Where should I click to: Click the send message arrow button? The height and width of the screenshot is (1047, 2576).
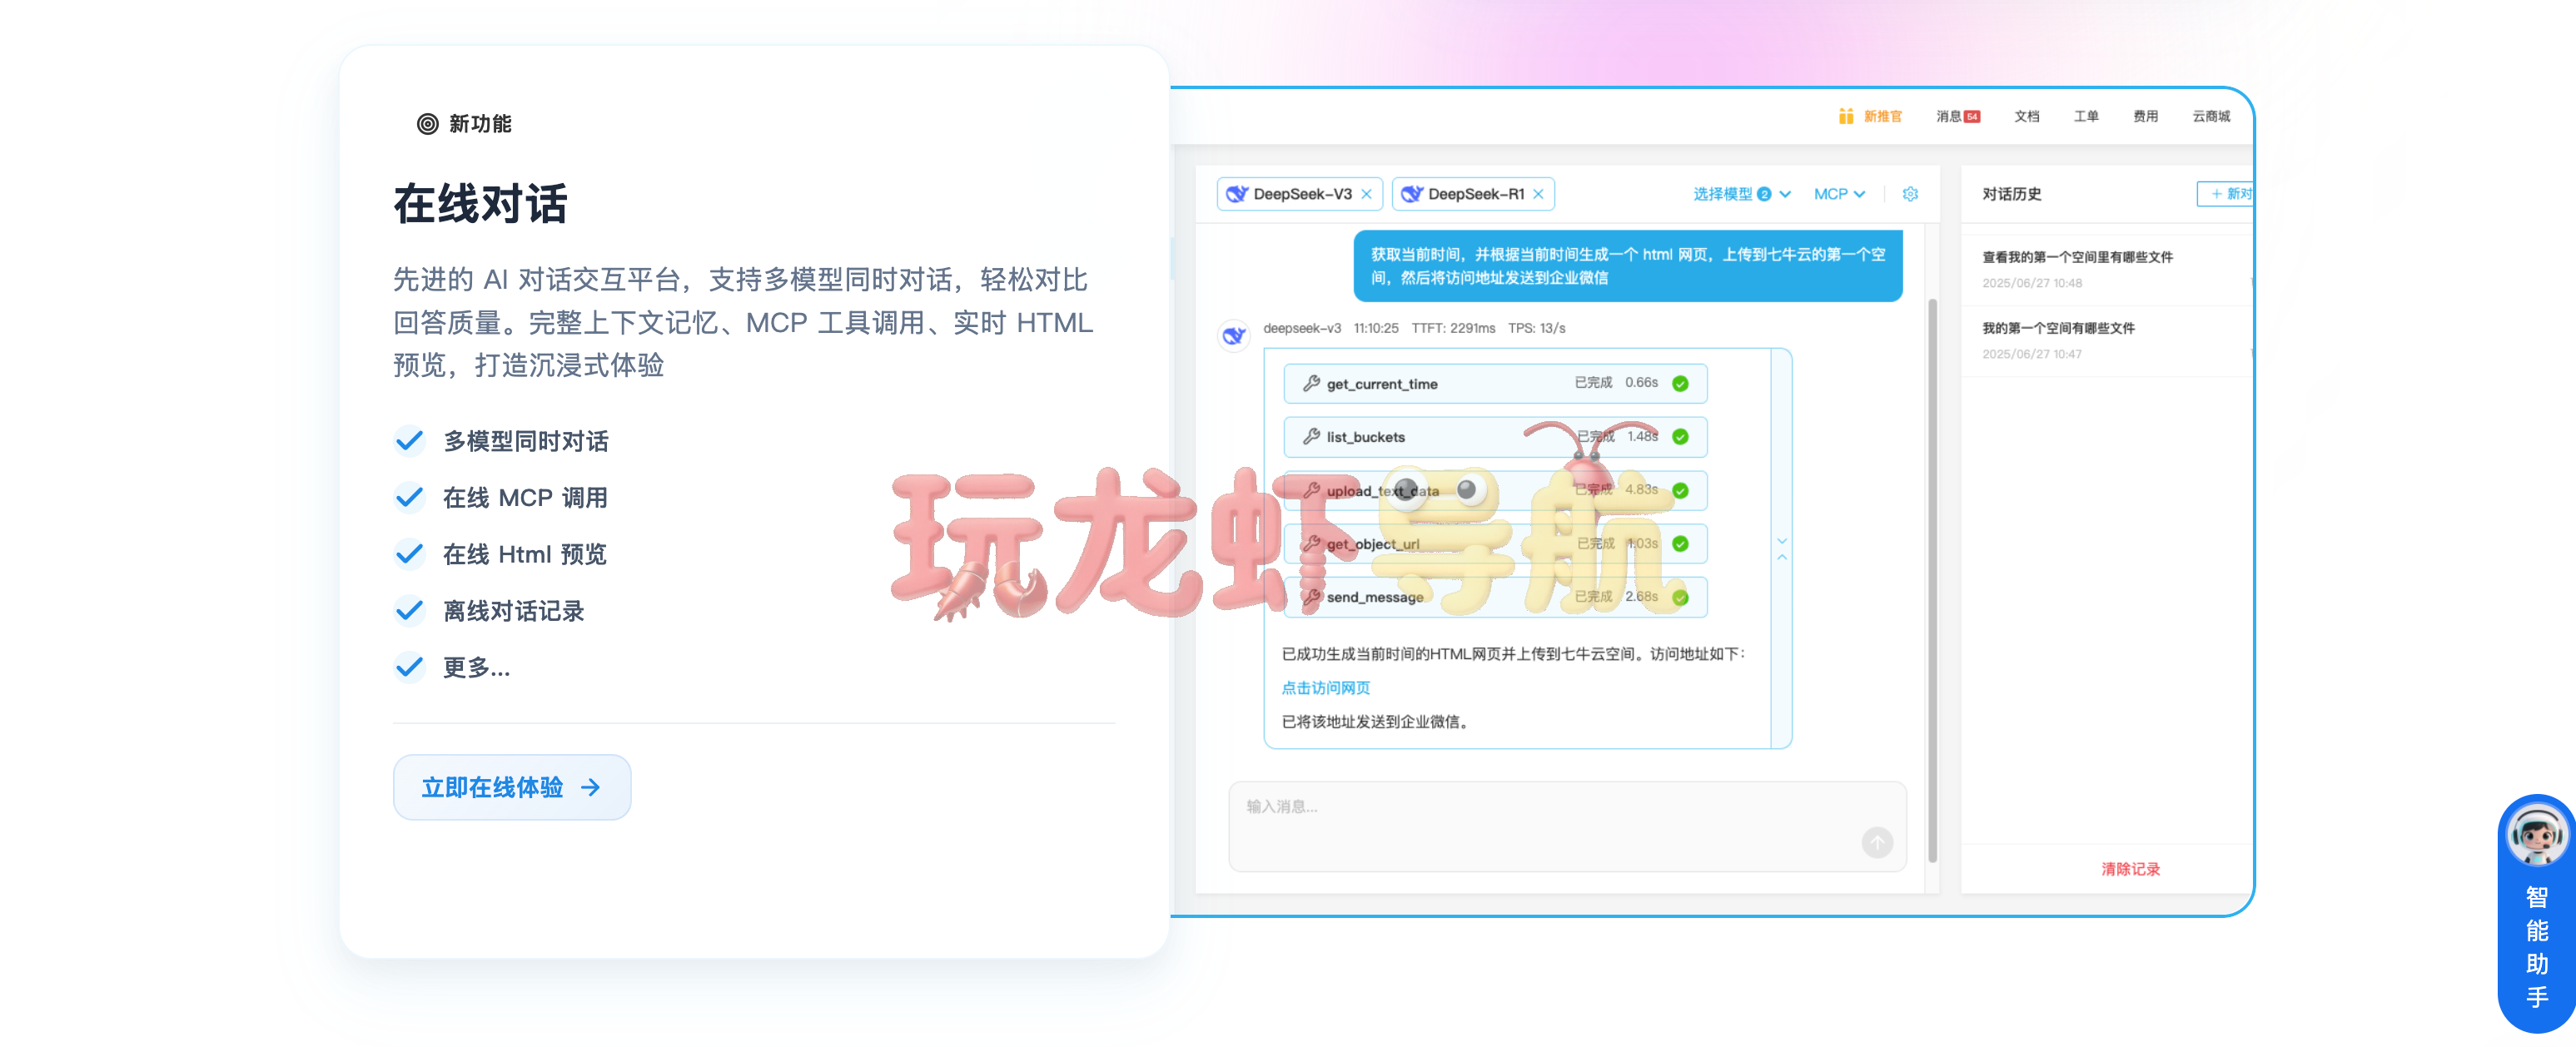1877,842
